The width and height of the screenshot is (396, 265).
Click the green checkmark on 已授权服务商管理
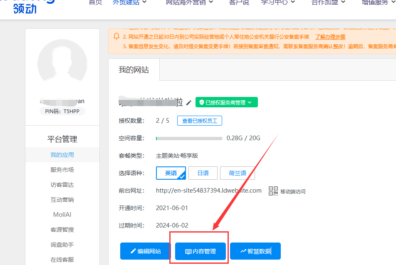coord(202,102)
